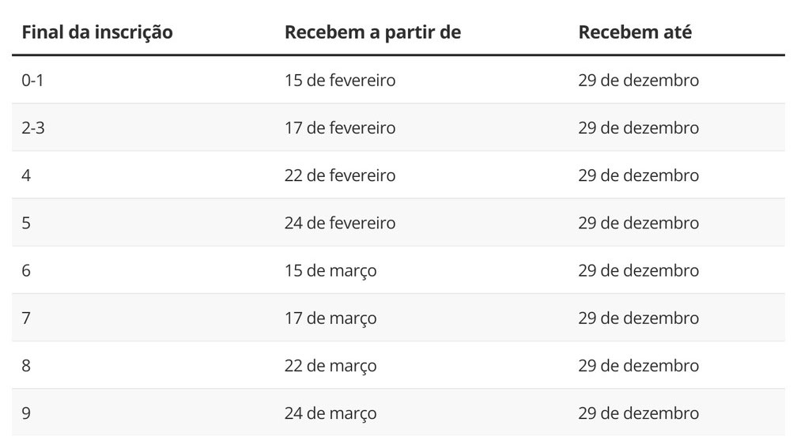Select inscription ending number 8 cell
The height and width of the screenshot is (437, 797).
[x=26, y=366]
